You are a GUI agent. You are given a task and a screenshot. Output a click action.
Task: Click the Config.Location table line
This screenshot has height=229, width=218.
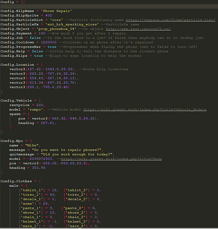pos(22,65)
